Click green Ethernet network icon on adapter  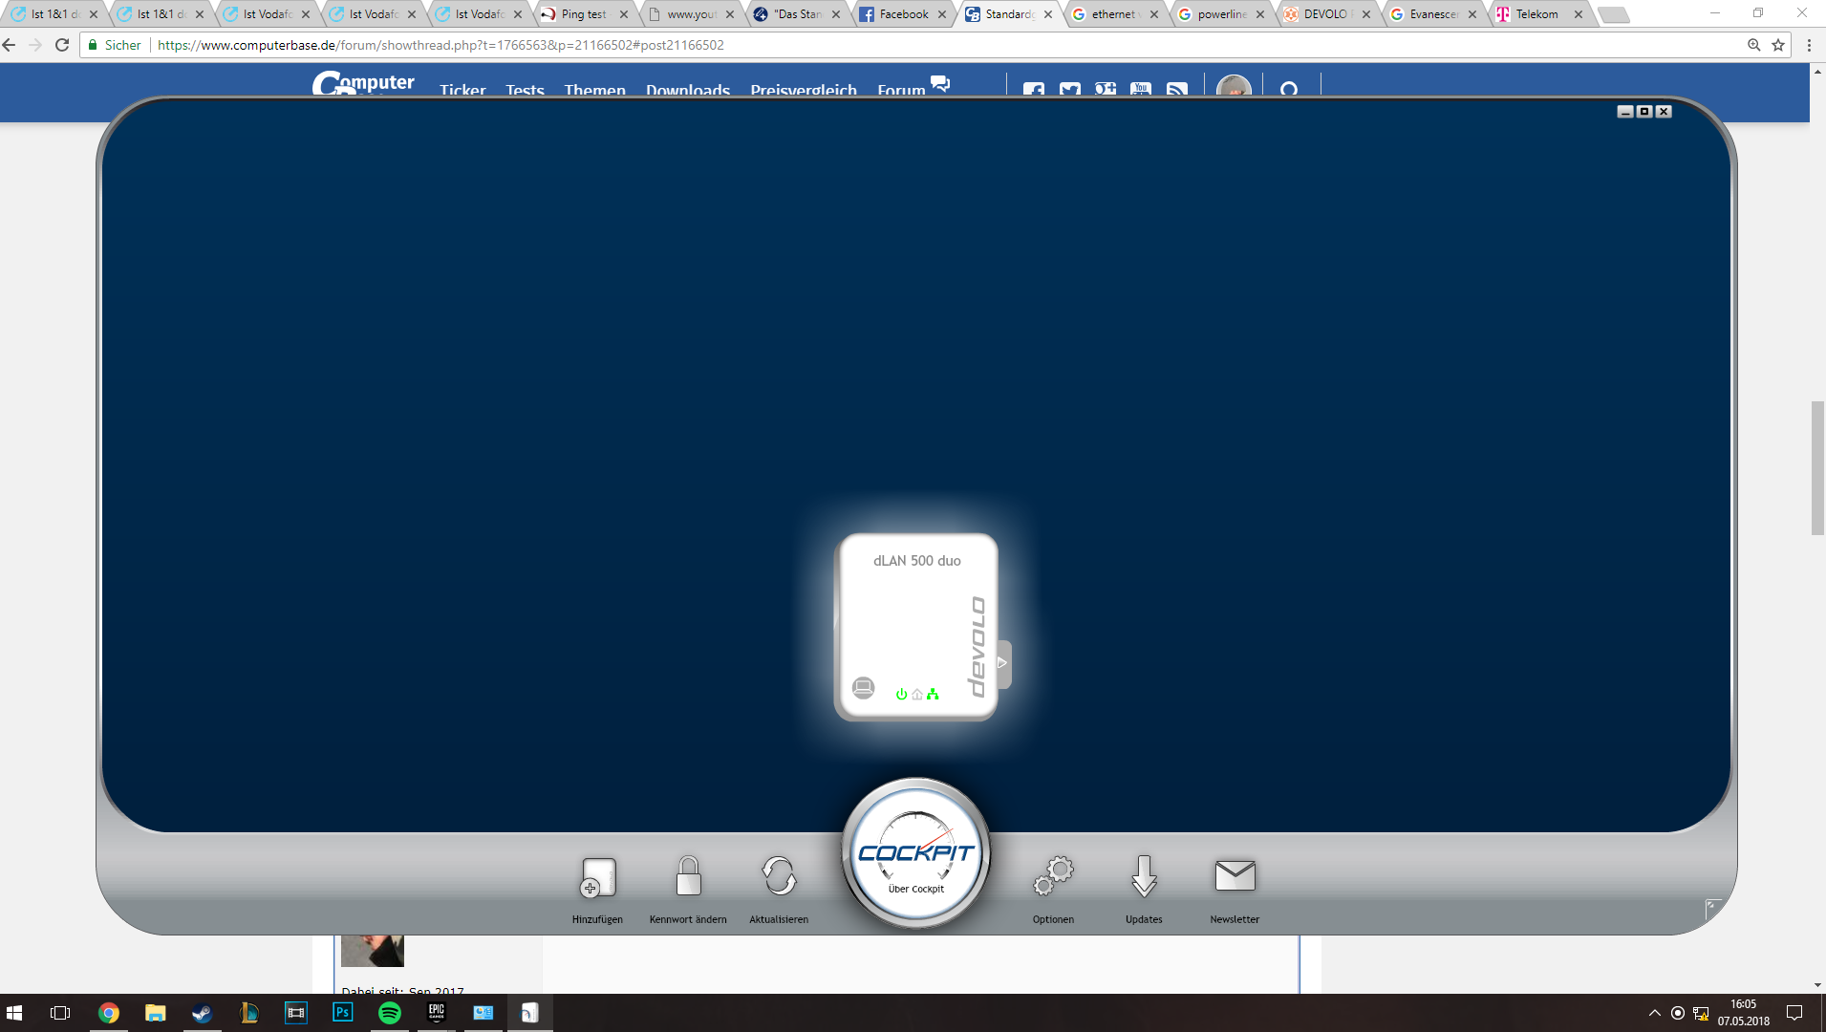click(x=933, y=695)
